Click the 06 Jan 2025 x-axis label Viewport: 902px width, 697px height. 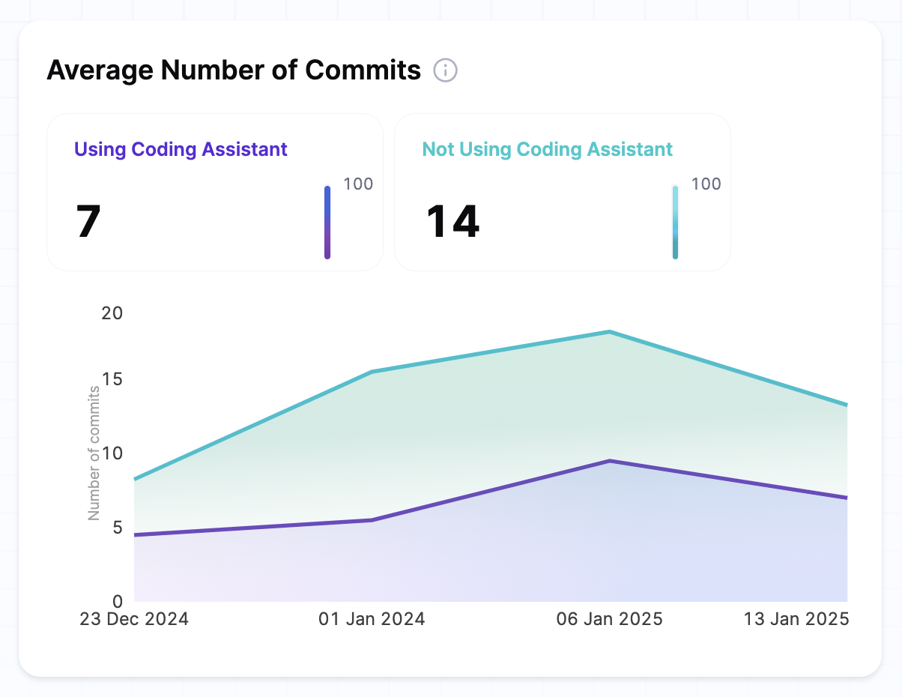pos(609,620)
